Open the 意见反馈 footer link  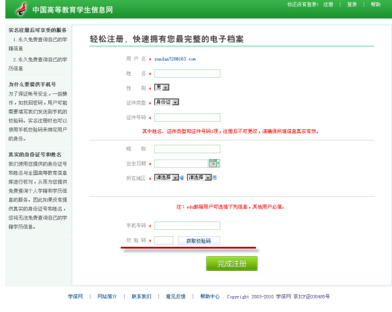pyautogui.click(x=176, y=297)
